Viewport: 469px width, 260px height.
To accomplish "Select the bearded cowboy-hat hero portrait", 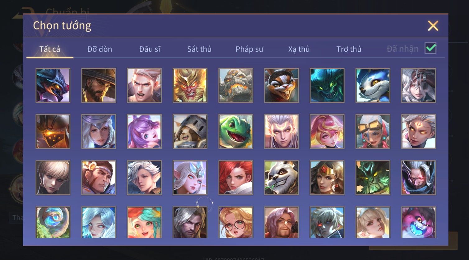I will [99, 86].
